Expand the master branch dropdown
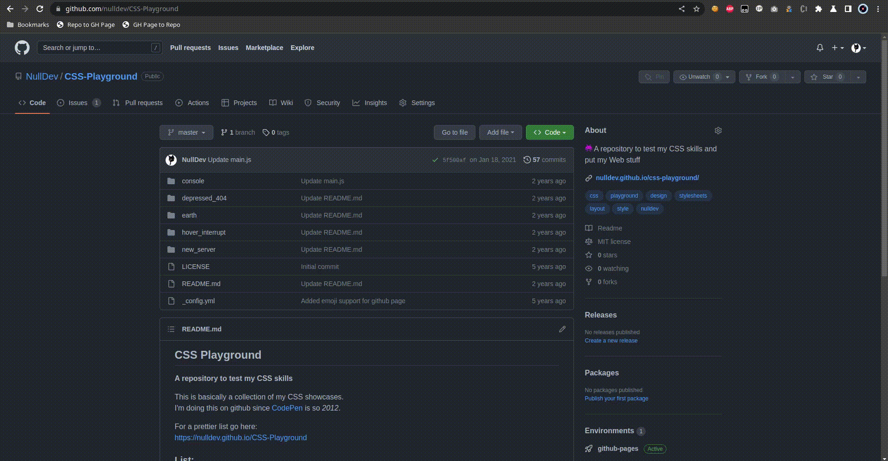The height and width of the screenshot is (461, 888). point(186,132)
